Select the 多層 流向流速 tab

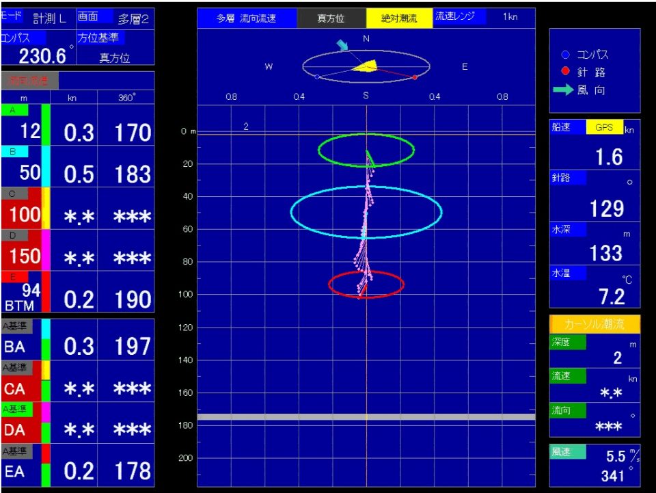coord(247,18)
